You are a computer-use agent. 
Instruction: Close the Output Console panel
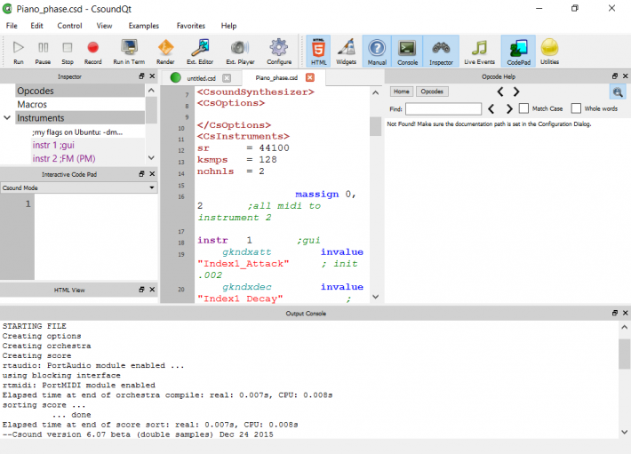click(626, 313)
